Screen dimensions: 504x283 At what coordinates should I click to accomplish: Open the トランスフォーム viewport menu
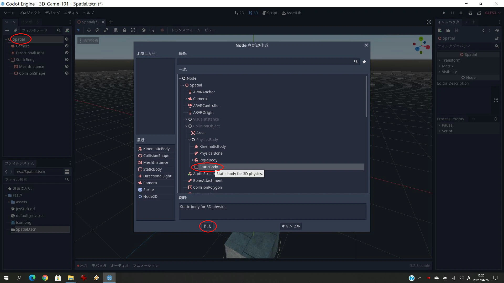click(x=185, y=30)
